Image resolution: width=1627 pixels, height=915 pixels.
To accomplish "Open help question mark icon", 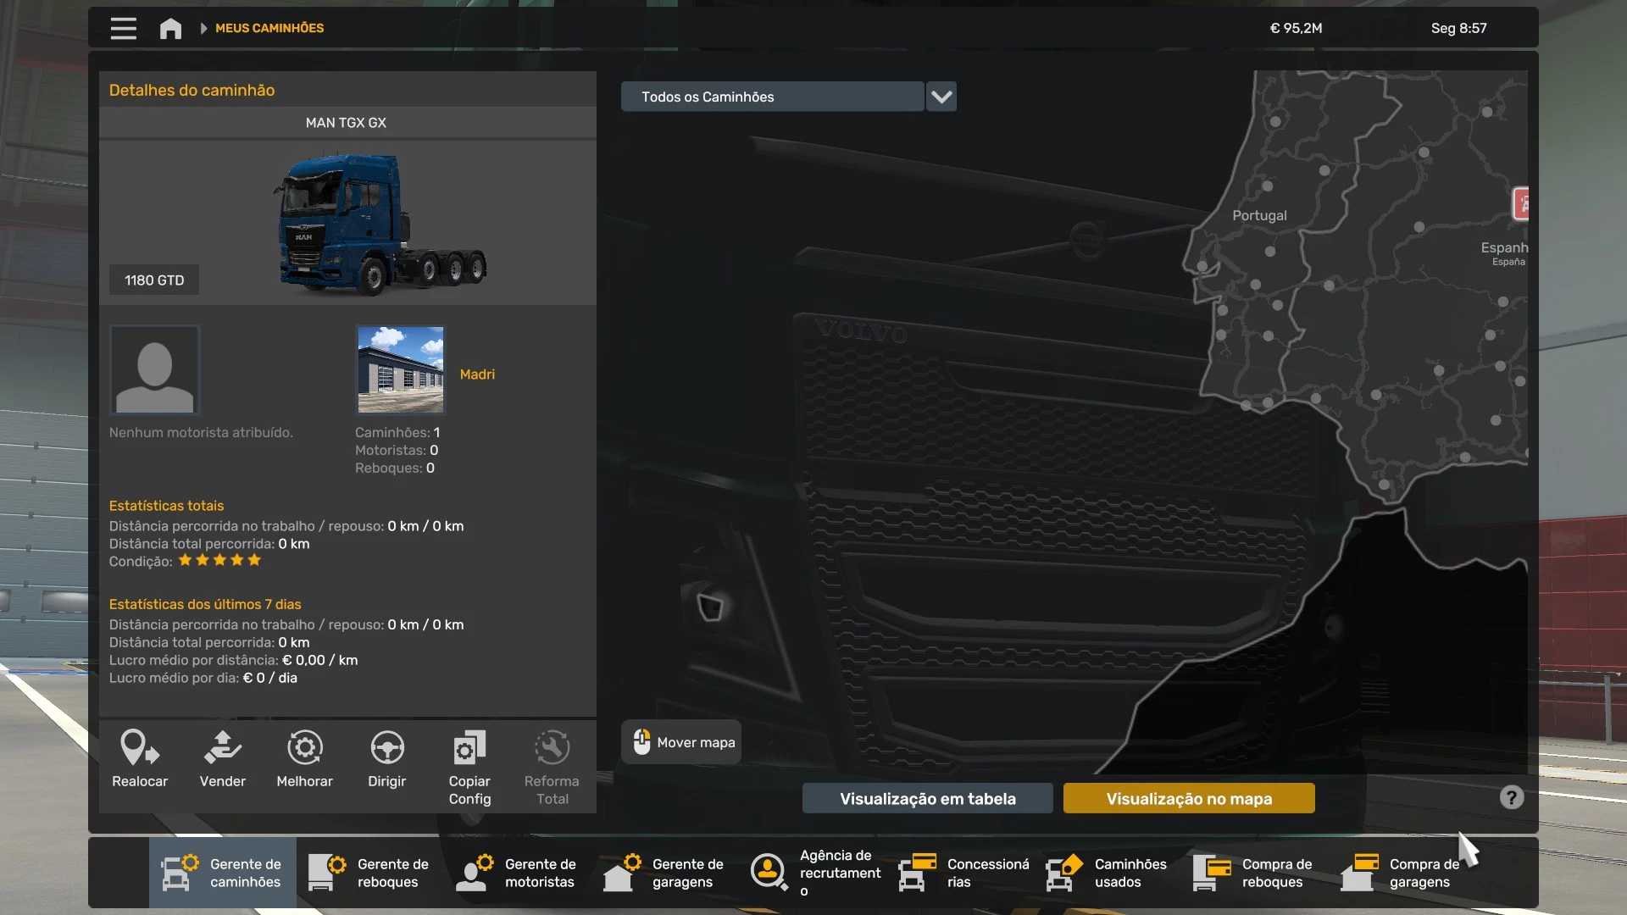I will click(x=1511, y=797).
